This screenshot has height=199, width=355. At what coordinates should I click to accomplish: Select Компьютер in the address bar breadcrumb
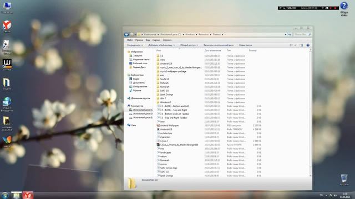tap(150, 34)
